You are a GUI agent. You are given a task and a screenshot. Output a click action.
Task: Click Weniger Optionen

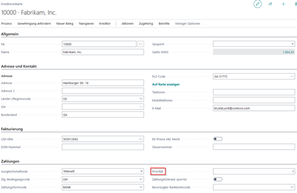coord(187,24)
